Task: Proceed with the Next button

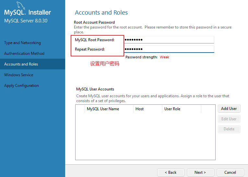Action: 200,172
